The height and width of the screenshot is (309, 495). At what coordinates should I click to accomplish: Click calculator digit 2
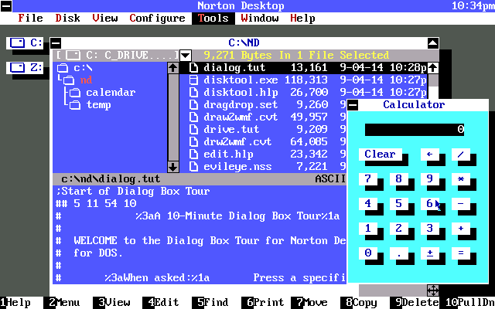(x=399, y=229)
